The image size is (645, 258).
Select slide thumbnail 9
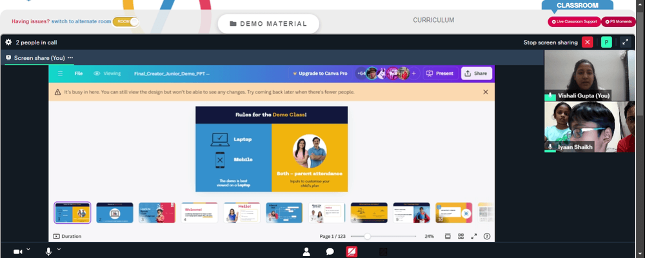(x=412, y=213)
